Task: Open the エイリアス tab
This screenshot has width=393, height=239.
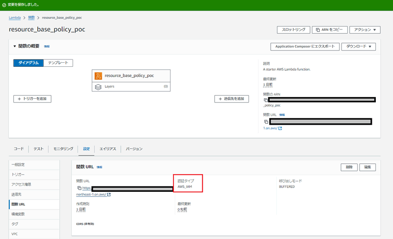Action: coord(108,149)
